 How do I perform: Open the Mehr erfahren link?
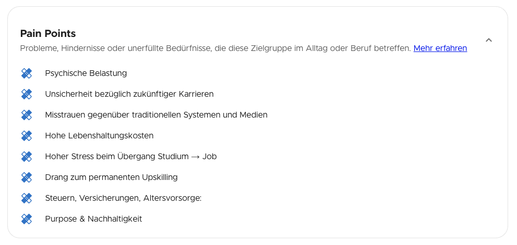click(x=440, y=48)
